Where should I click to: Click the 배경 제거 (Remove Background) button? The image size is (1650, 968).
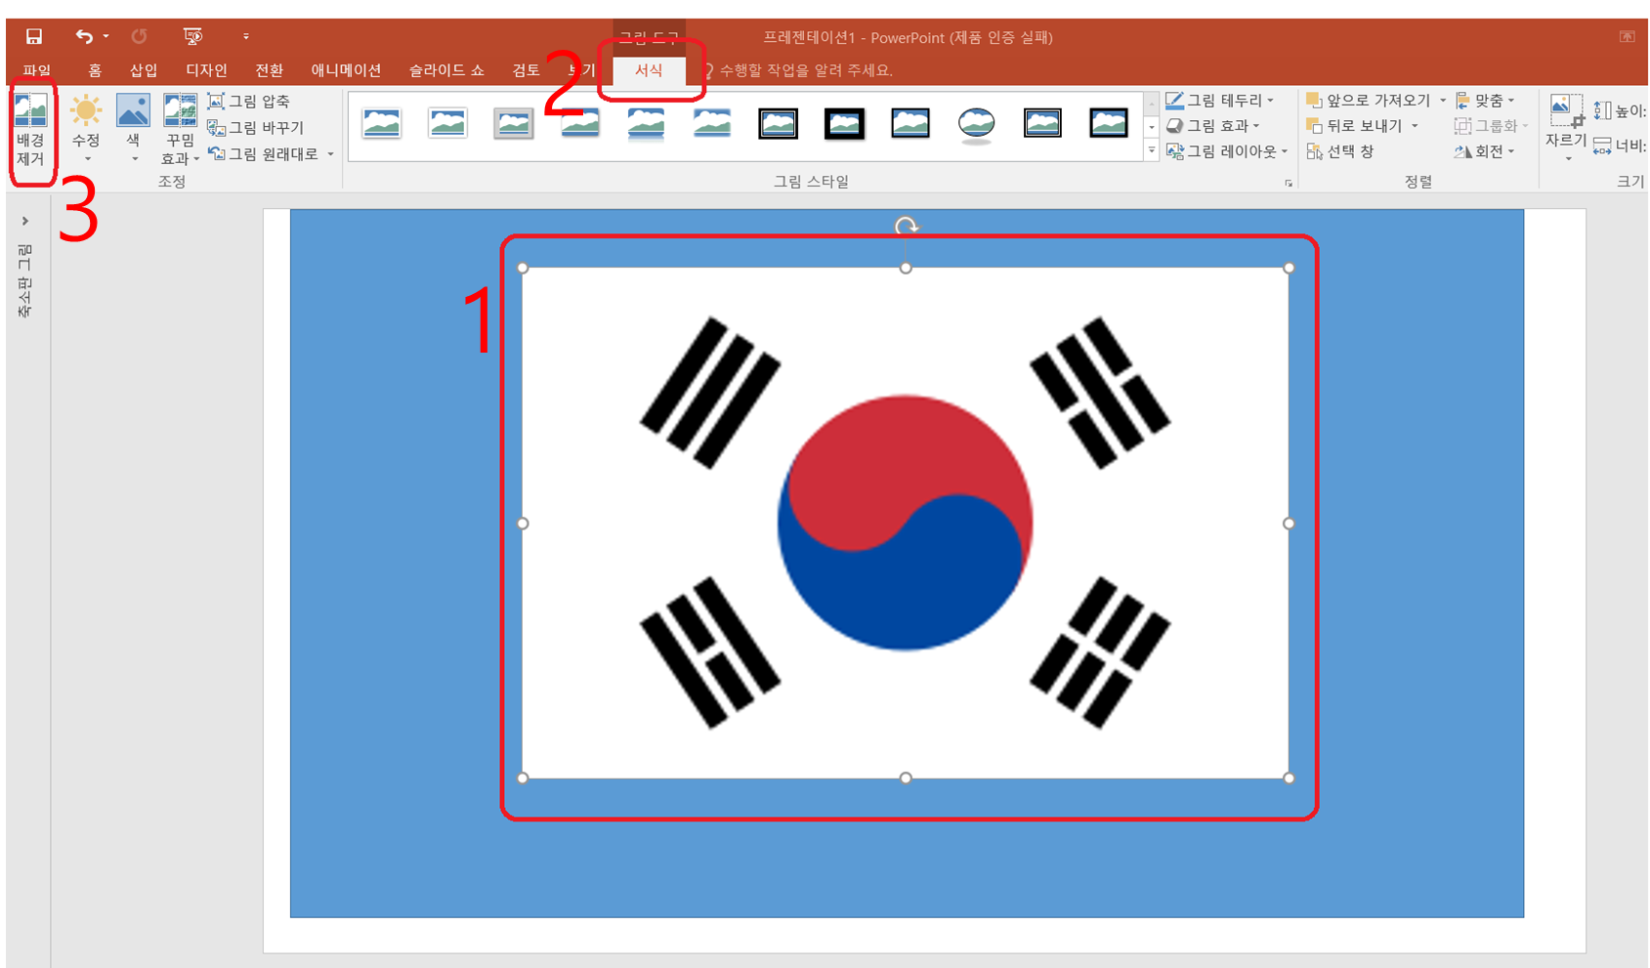pyautogui.click(x=30, y=132)
